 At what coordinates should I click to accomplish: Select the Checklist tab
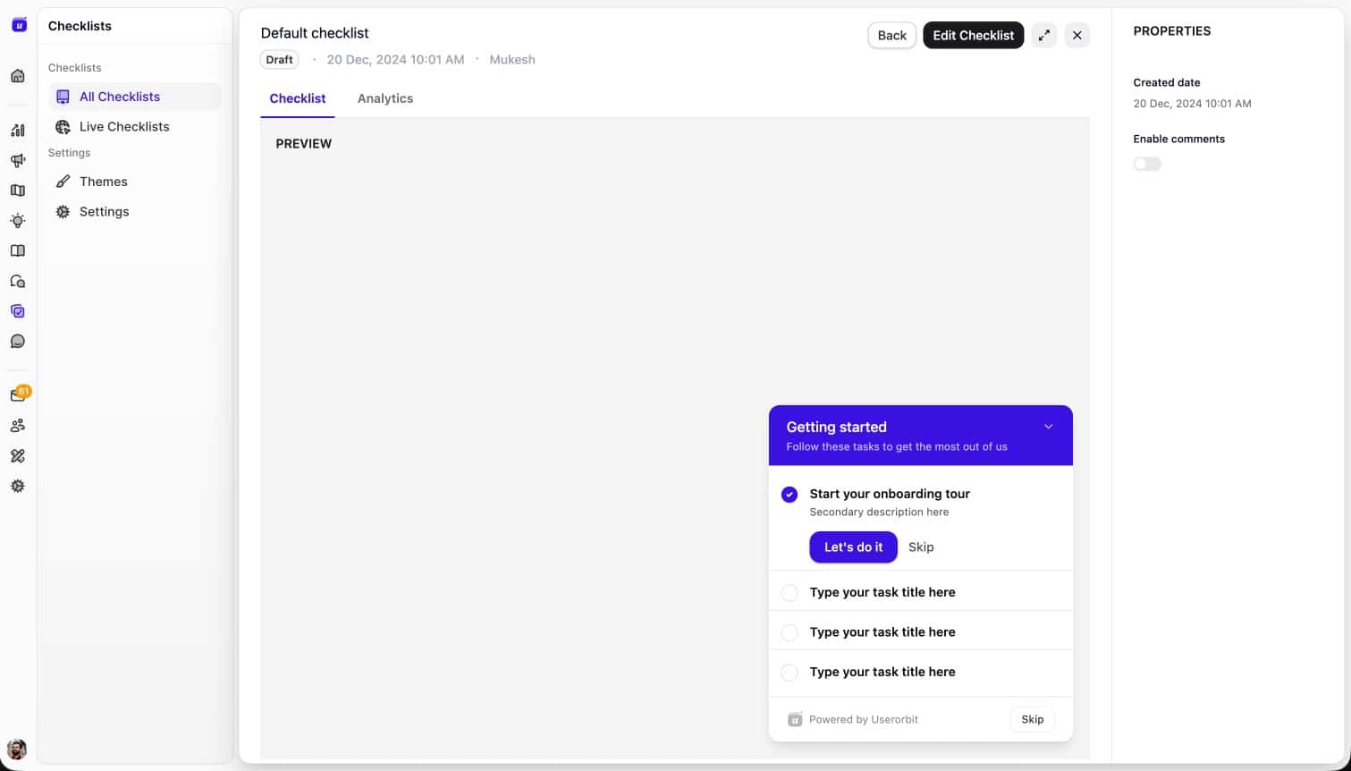point(298,98)
